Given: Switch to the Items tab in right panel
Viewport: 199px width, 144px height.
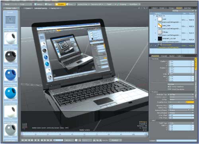Looking at the screenshot, I should pyautogui.click(x=154, y=8).
